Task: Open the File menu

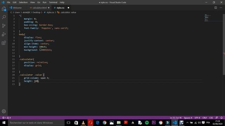Action: click(8, 2)
